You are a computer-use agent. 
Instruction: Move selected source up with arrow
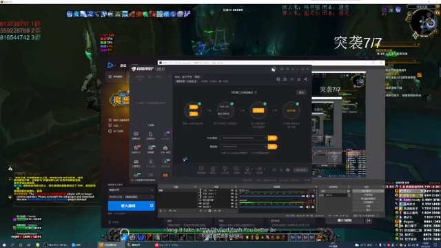215,211
